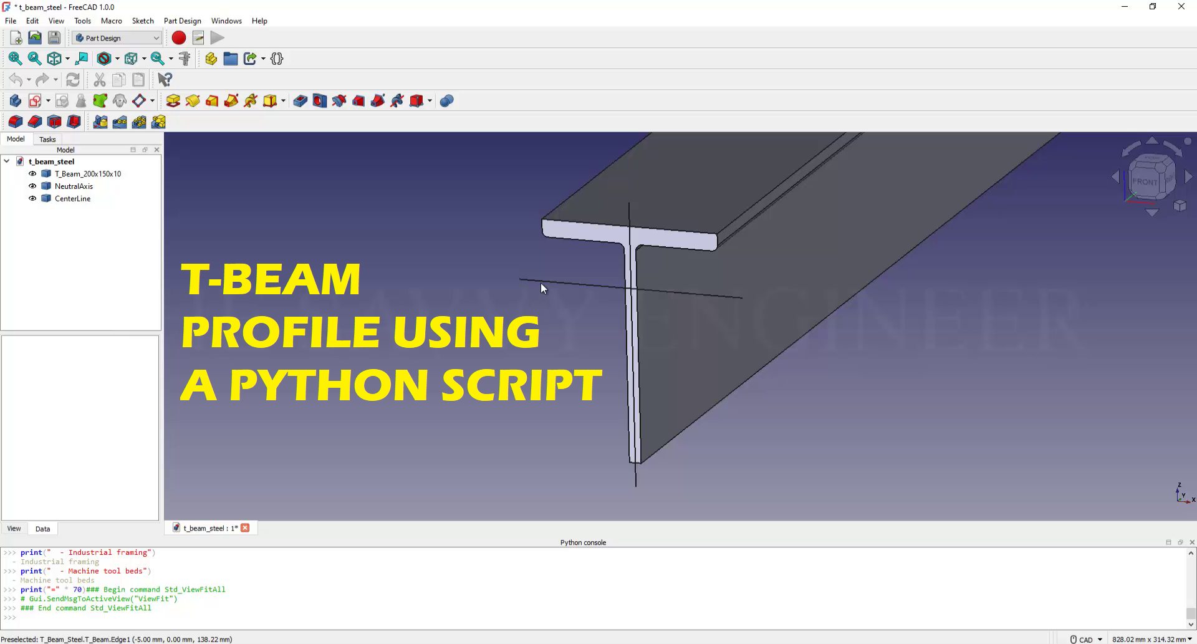Toggle the CenterLine eye icon
The height and width of the screenshot is (644, 1197).
pyautogui.click(x=32, y=199)
